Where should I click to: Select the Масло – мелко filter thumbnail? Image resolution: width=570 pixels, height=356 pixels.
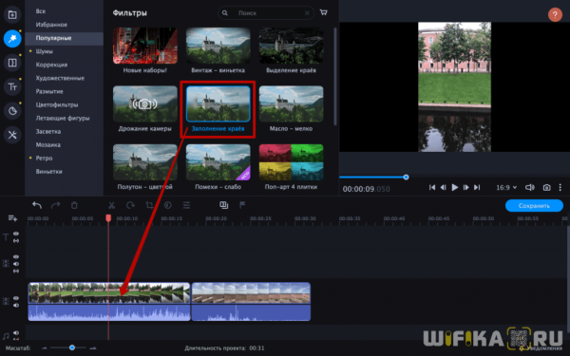292,103
